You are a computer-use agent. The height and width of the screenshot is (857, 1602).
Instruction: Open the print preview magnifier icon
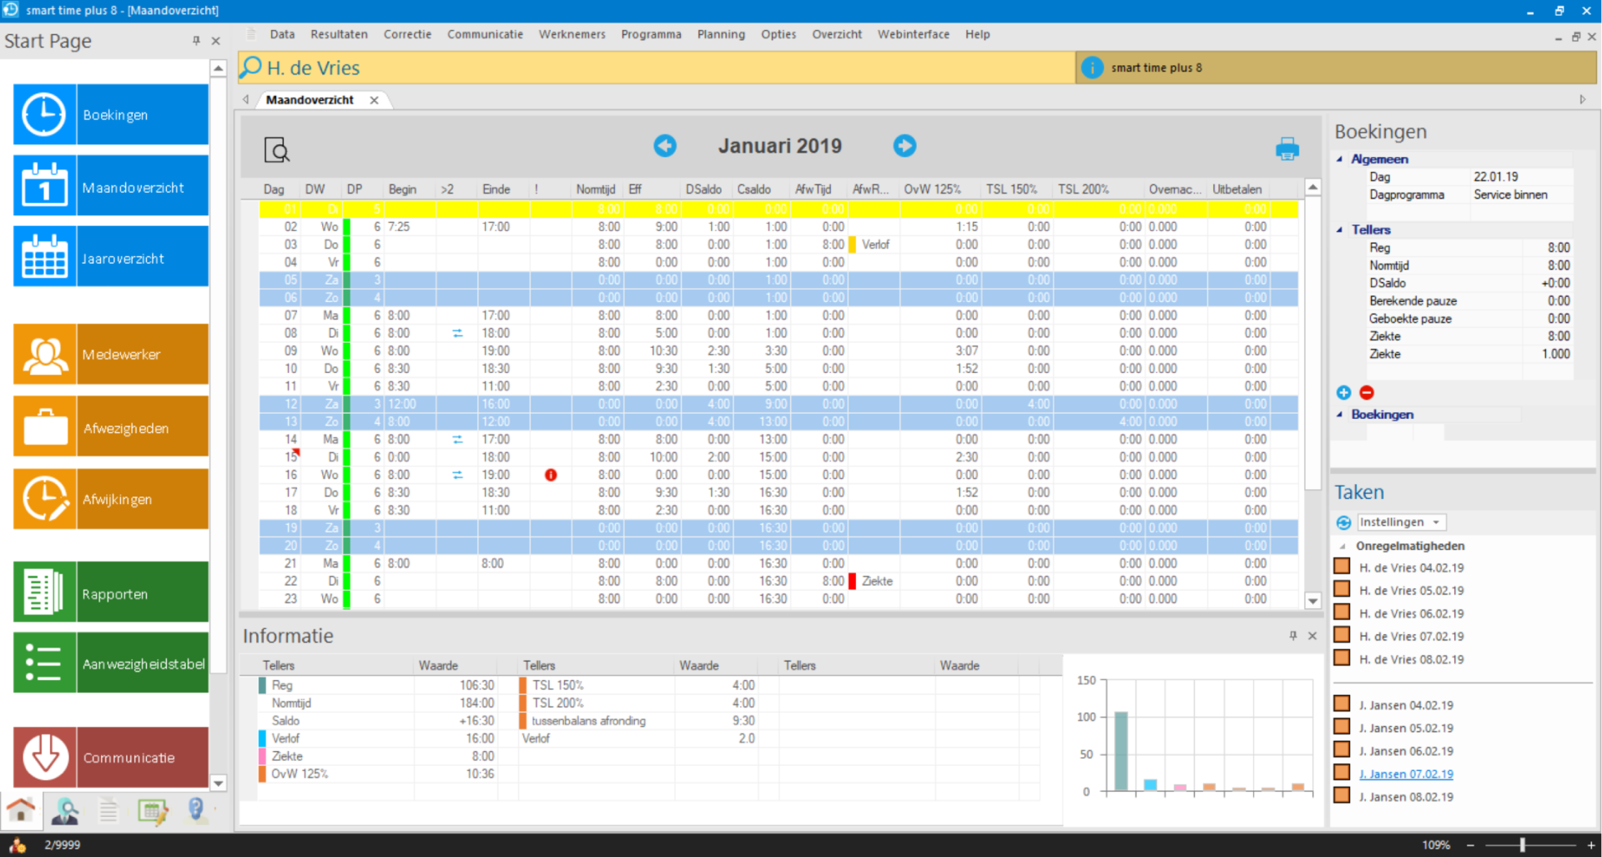[x=276, y=150]
